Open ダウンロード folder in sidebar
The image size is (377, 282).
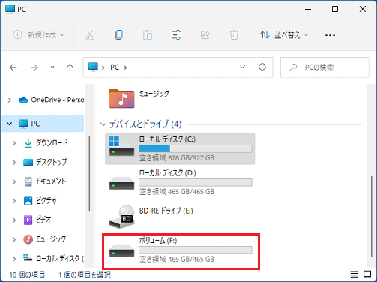tap(46, 143)
